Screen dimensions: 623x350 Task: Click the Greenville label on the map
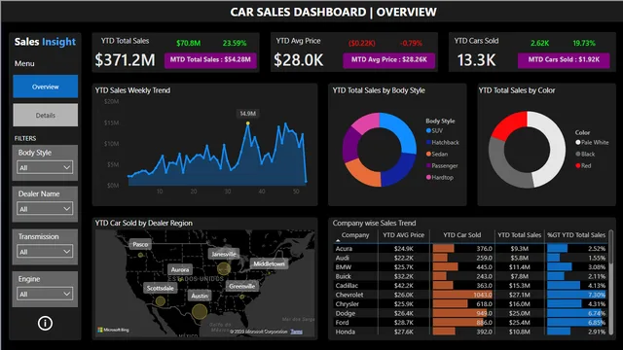pos(241,286)
